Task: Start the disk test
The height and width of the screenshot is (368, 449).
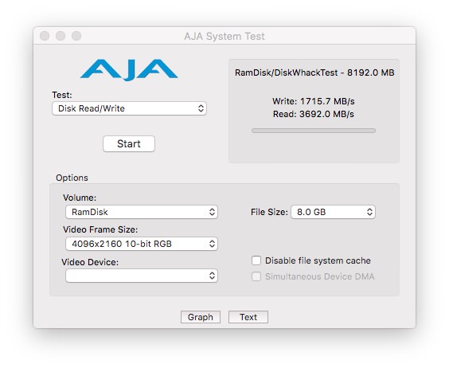Action: click(129, 144)
